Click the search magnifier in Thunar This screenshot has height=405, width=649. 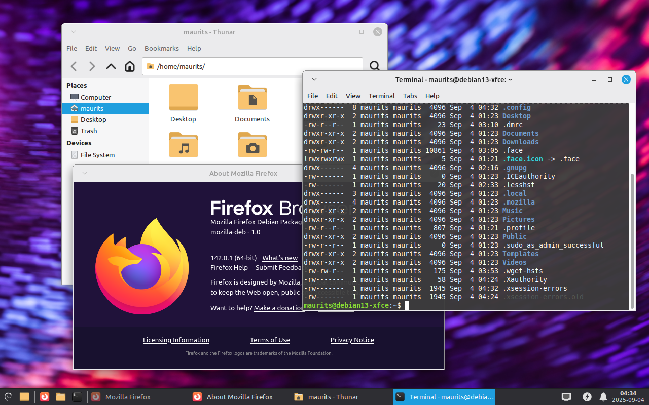click(375, 66)
